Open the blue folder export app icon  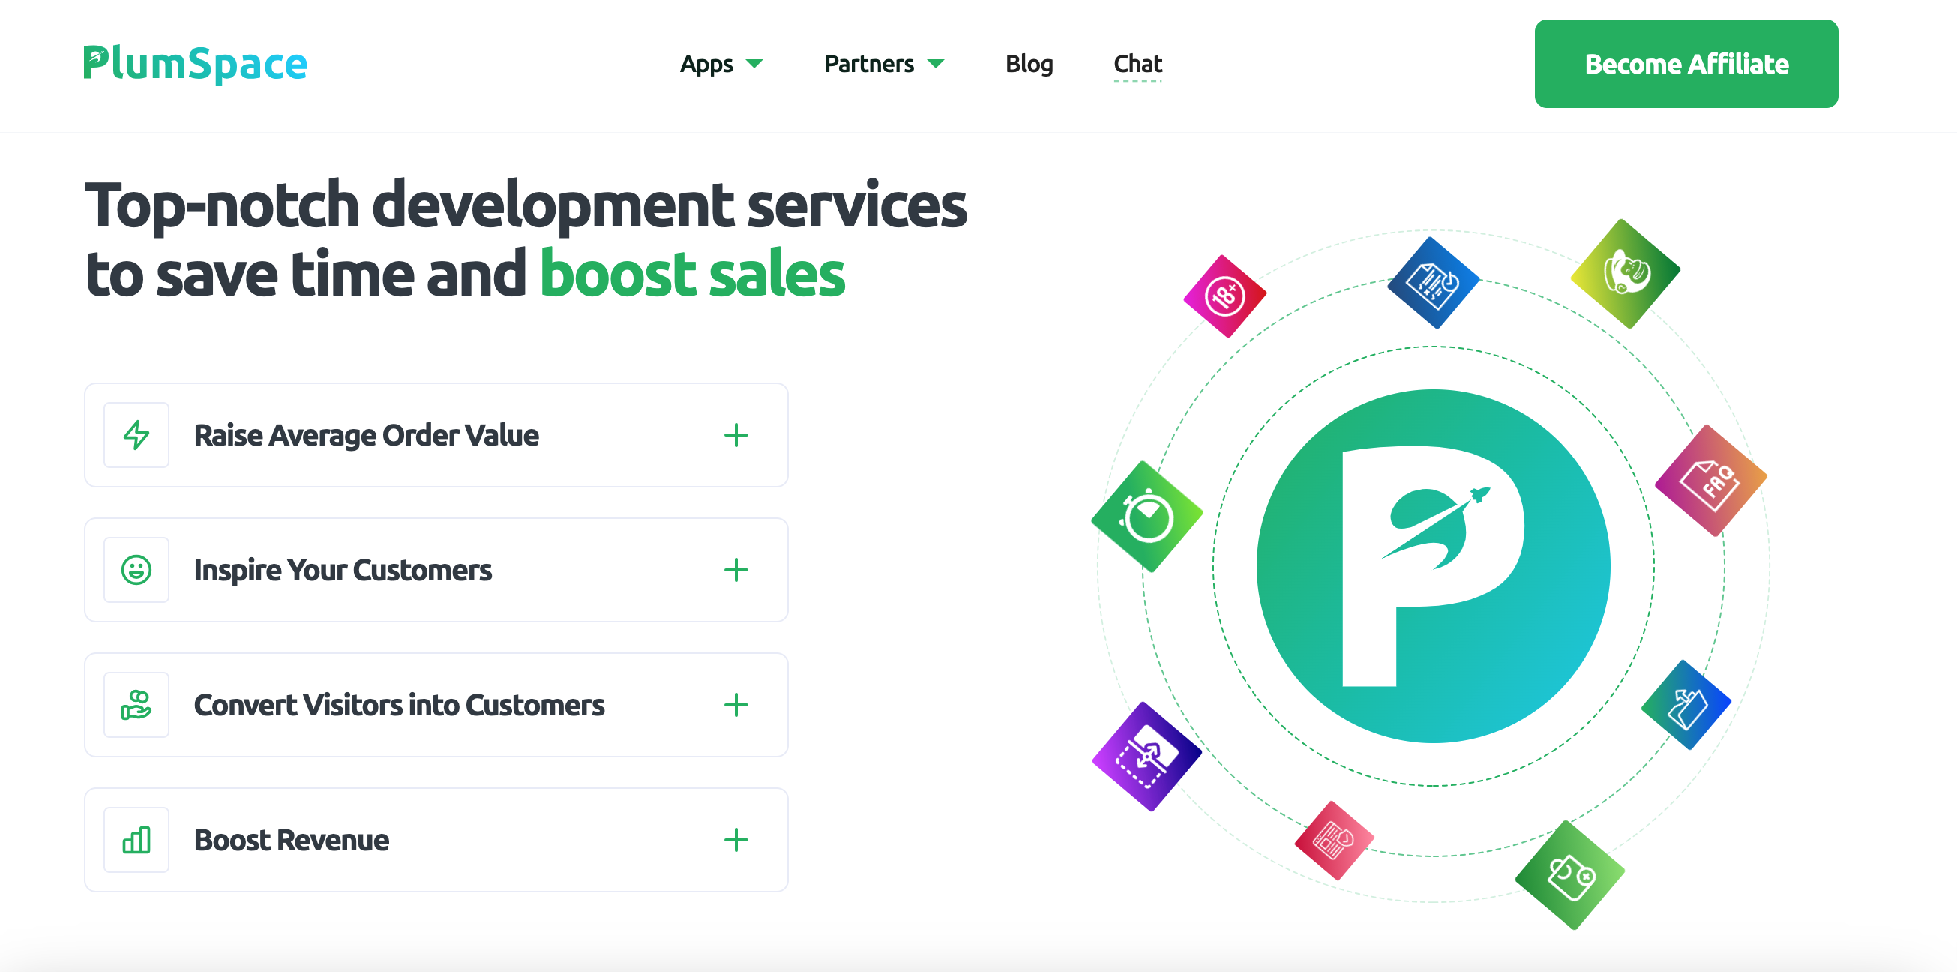click(x=1688, y=705)
